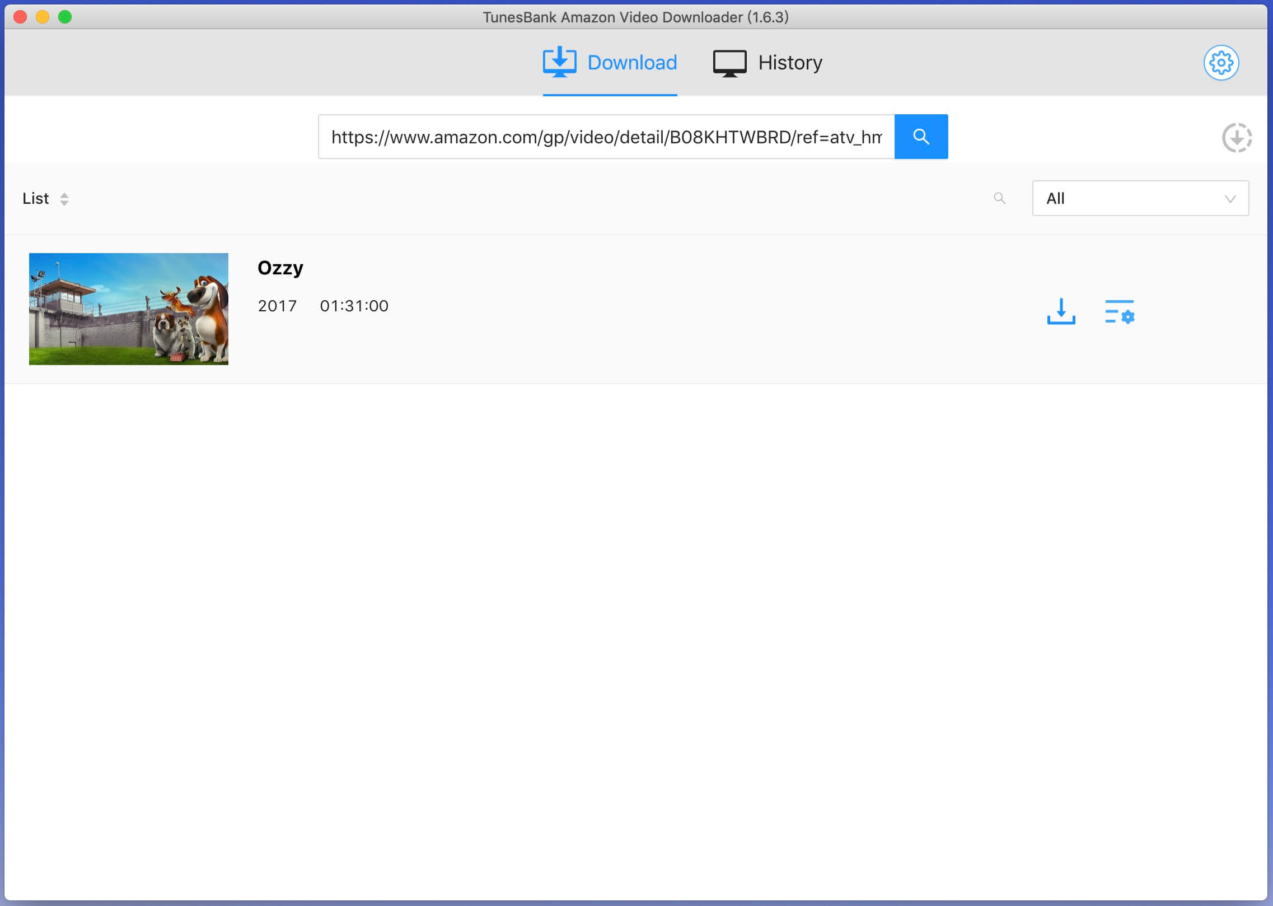
Task: Click the search icon to toggle search
Action: pos(1000,198)
